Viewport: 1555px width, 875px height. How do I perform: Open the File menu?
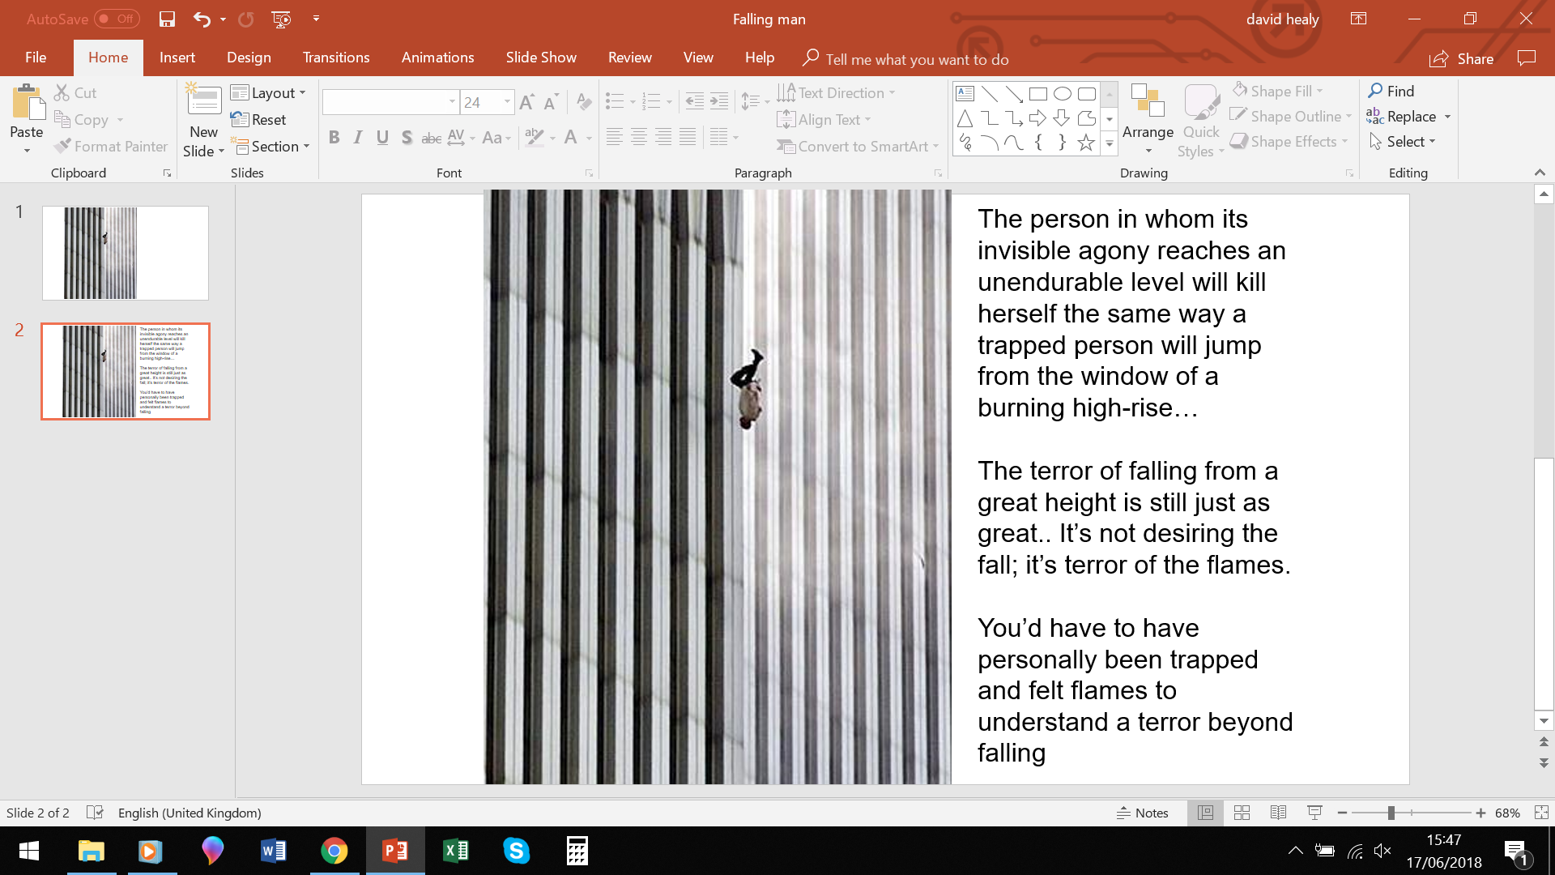[x=36, y=58]
